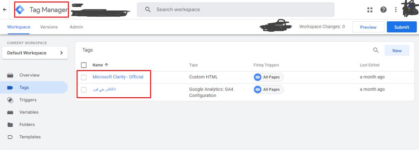Open the help question mark icon
419x150 pixels.
click(x=383, y=10)
